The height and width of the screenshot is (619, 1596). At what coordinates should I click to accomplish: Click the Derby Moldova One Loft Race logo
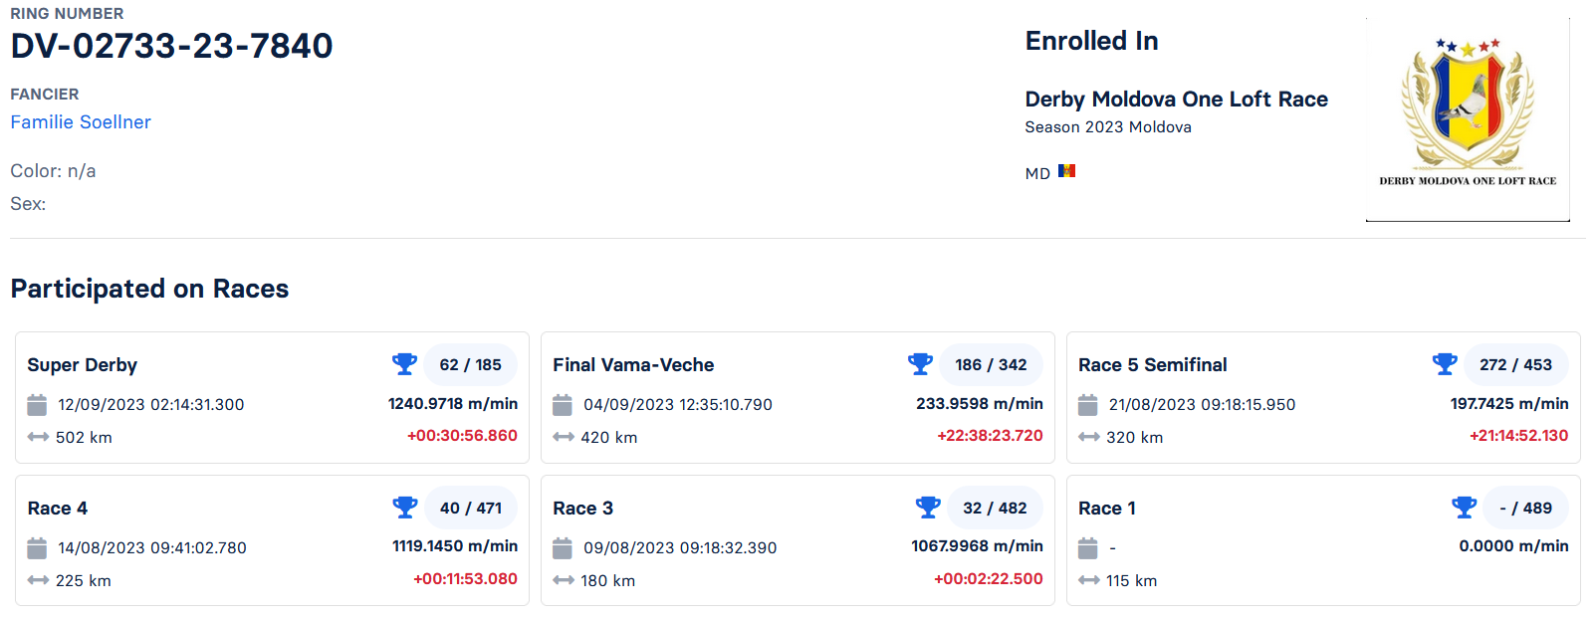[1468, 118]
